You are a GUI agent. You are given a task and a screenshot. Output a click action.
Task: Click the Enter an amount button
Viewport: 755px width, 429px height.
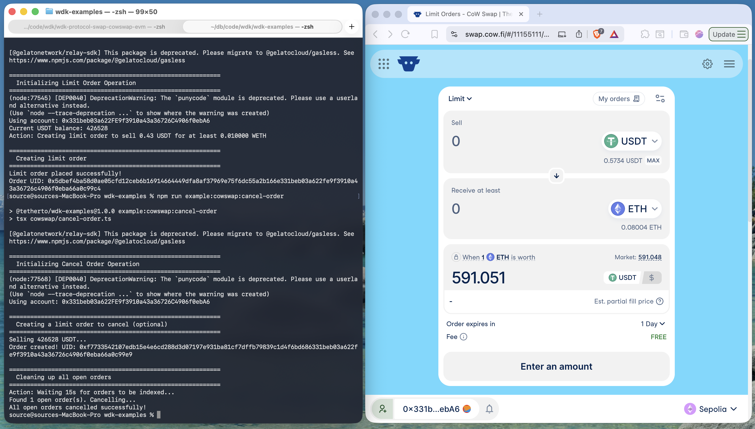point(556,366)
